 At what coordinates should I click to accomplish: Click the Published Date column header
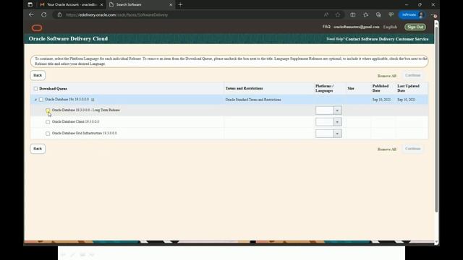coord(381,88)
